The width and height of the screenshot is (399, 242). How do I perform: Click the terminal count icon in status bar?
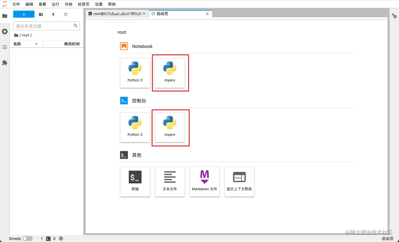48,239
